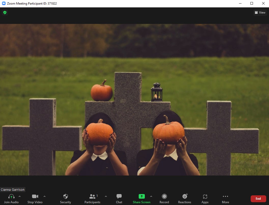
Task: Start the Record function
Action: (x=164, y=196)
